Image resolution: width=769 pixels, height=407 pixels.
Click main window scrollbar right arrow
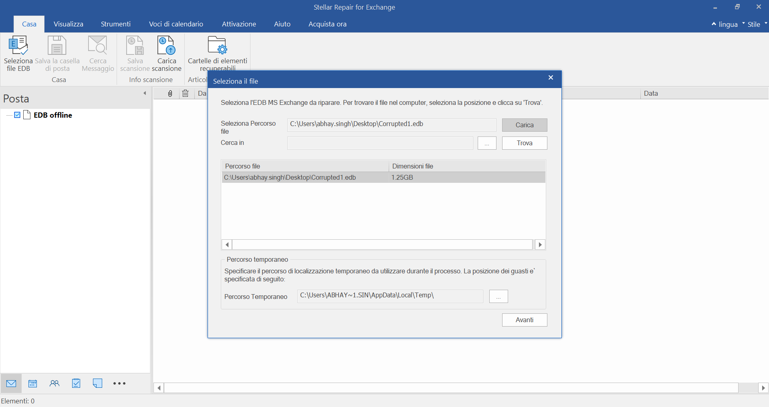tap(763, 388)
